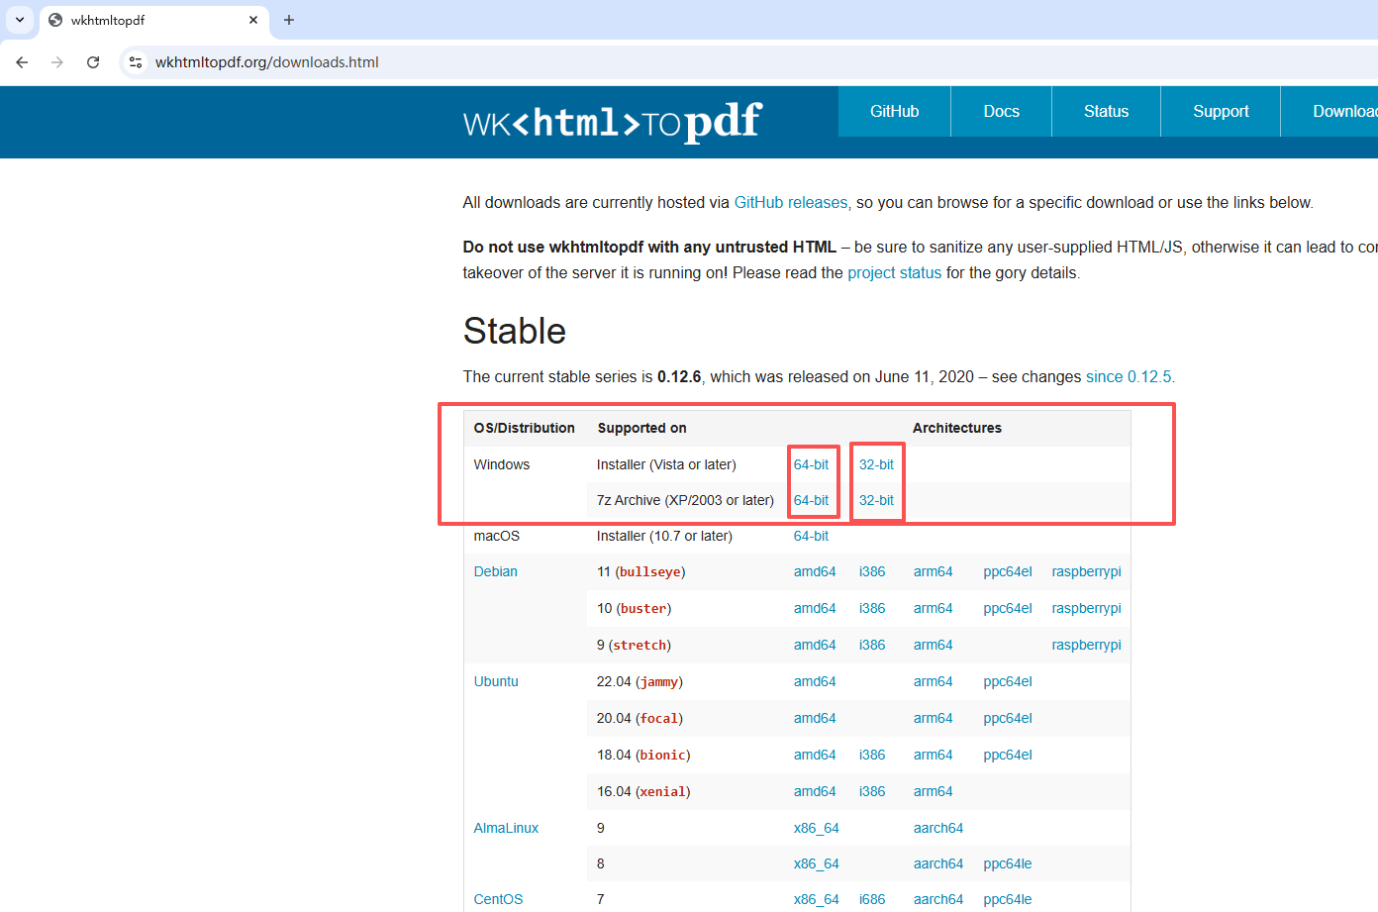
Task: Download Debian 11 bullseye amd64
Action: (815, 571)
